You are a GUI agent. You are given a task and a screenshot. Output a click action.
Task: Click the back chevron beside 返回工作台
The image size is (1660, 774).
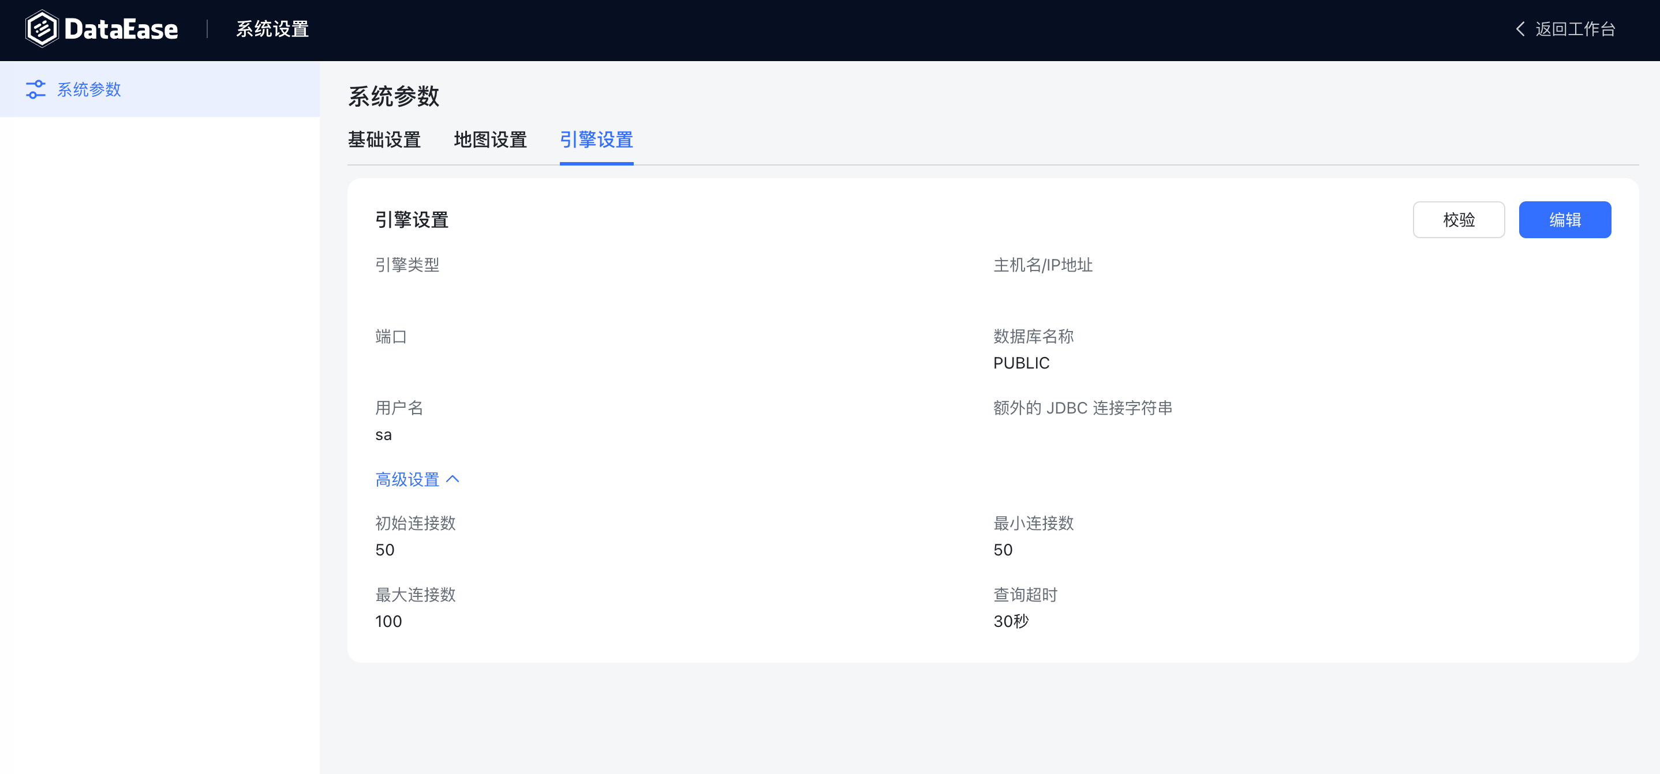click(x=1520, y=29)
